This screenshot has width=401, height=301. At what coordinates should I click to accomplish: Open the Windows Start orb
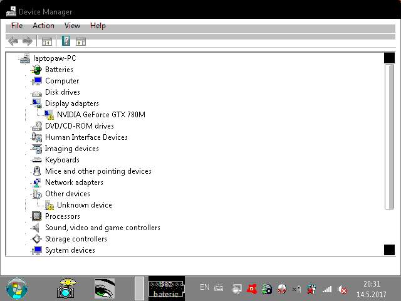click(16, 288)
